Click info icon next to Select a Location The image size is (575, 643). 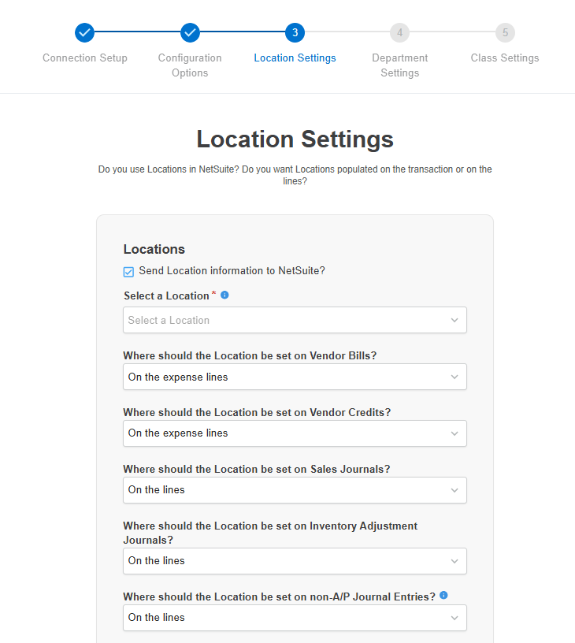(224, 295)
